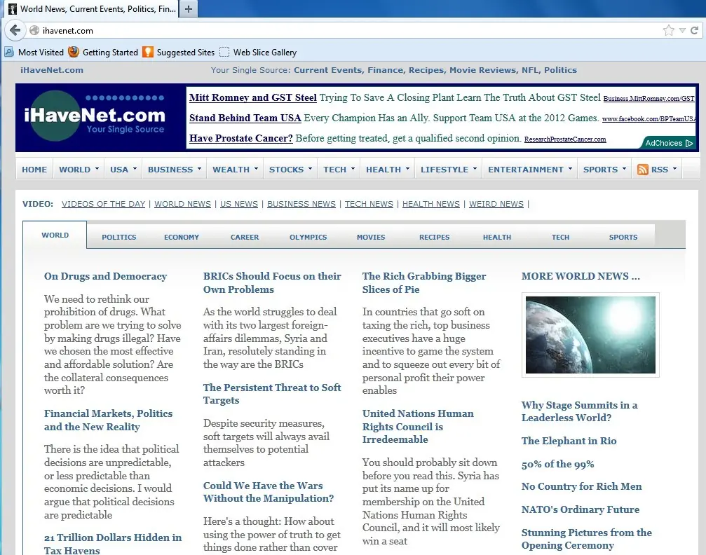Expand the ENTERTAINMENT navigation menu
Screen dimensions: 706x555
click(529, 170)
